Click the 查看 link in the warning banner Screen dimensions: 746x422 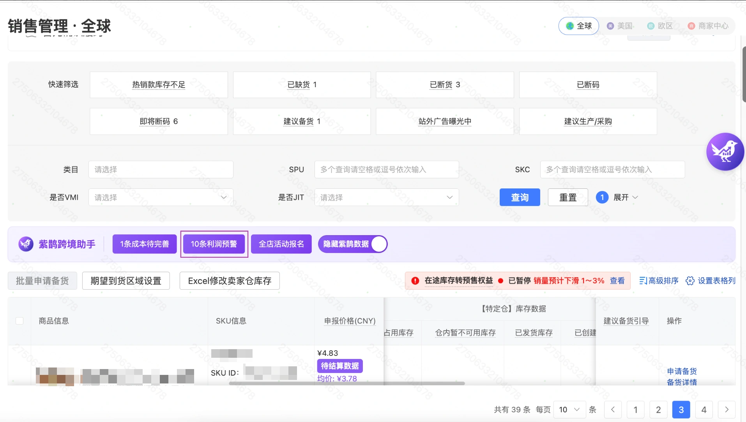point(617,281)
